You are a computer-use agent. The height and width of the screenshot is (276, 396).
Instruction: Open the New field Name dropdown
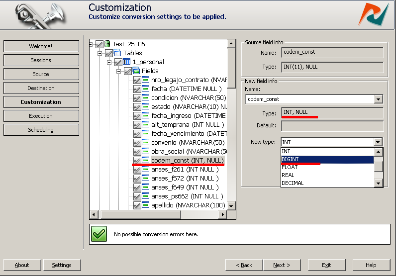pos(379,99)
